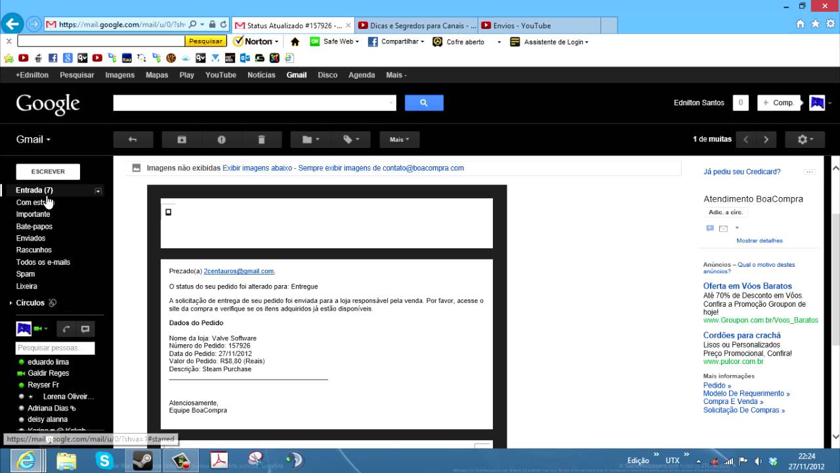
Task: Refresh the page using the address bar reload icon
Action: click(x=224, y=25)
